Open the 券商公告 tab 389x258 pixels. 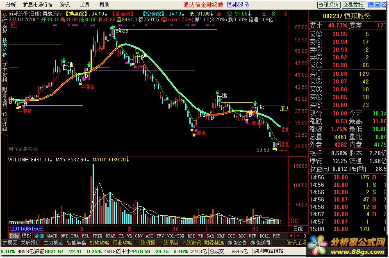pos(237,243)
